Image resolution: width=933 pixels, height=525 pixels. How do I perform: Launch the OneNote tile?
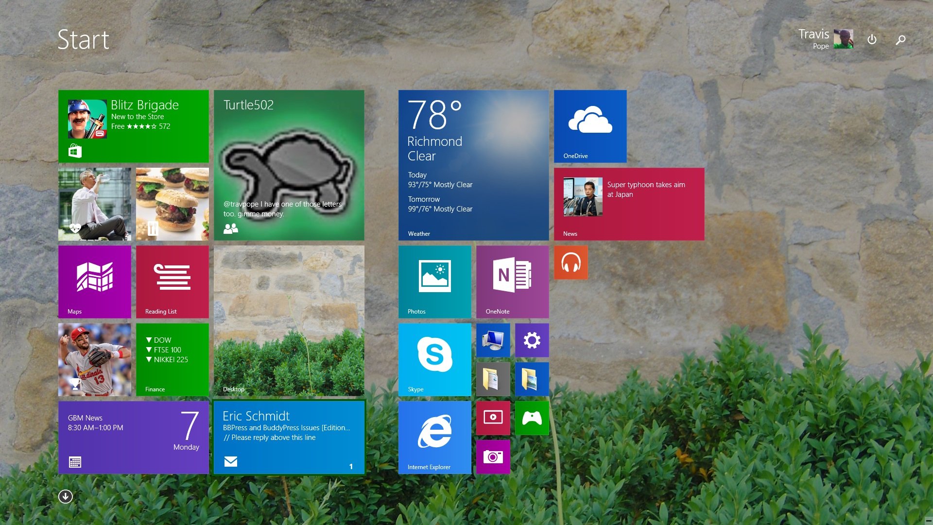pos(513,282)
